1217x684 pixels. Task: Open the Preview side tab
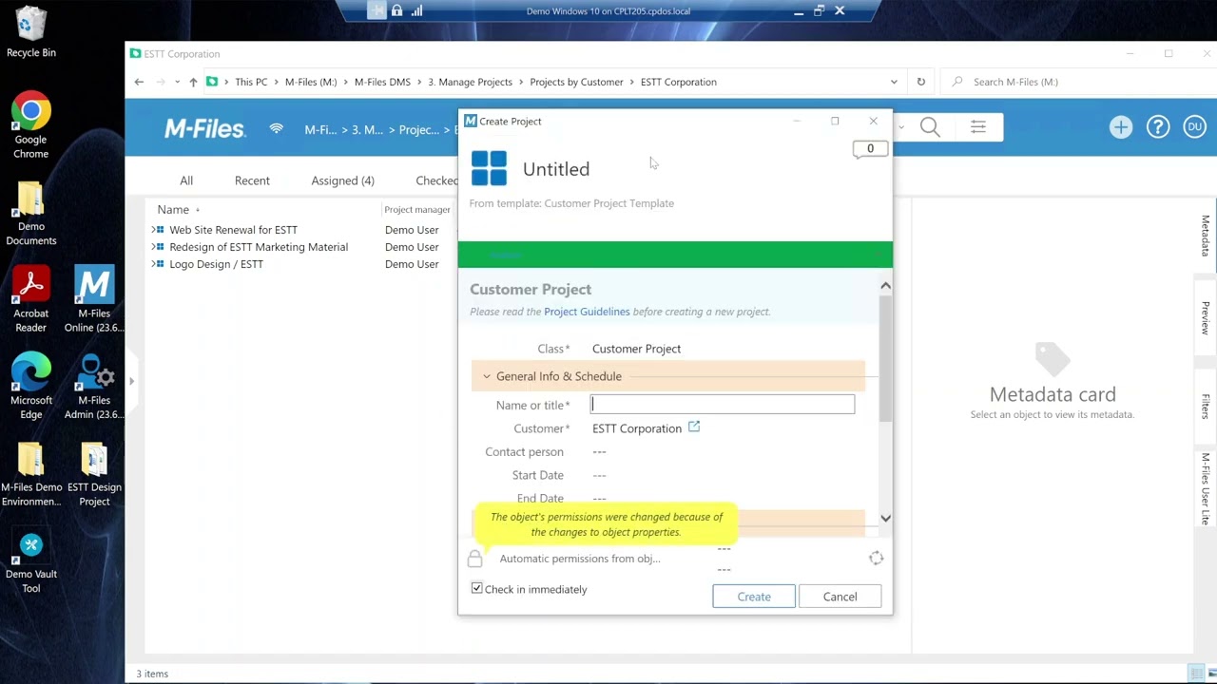pos(1206,317)
